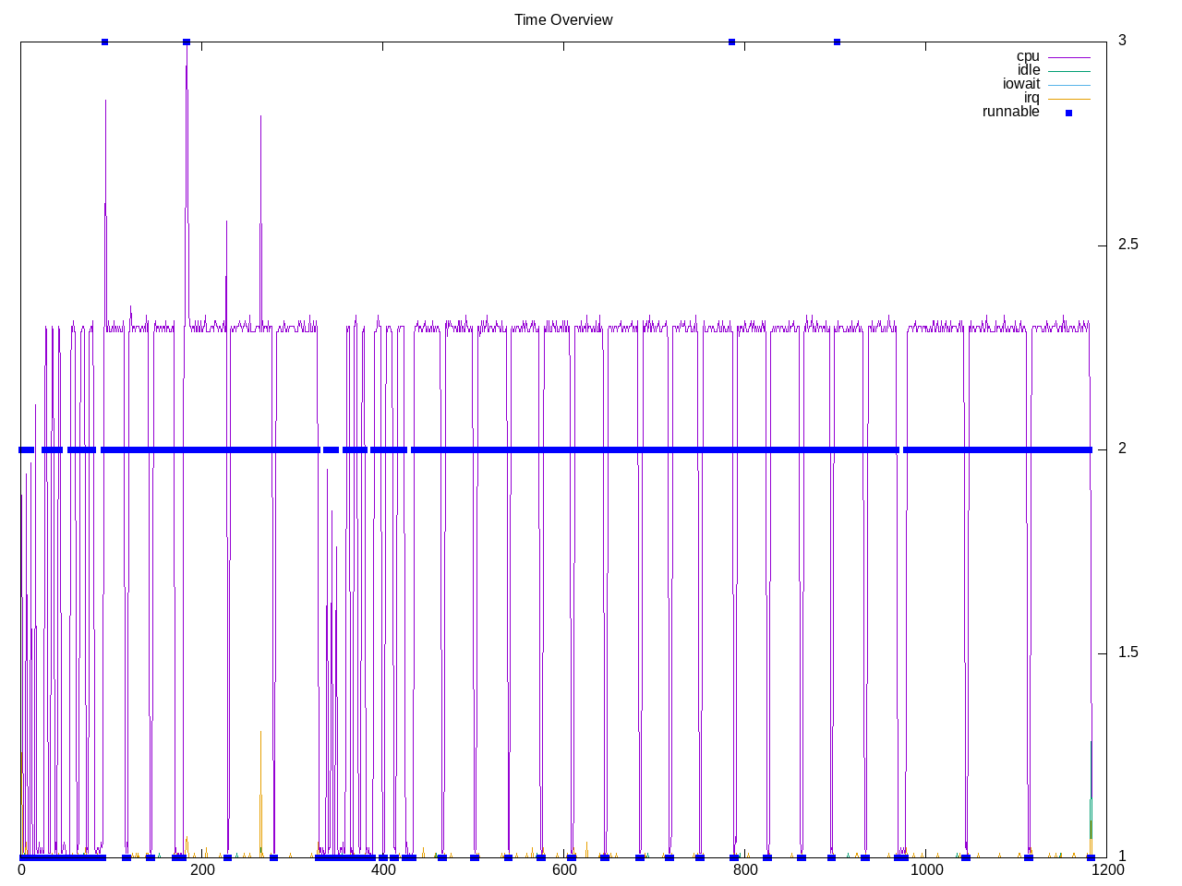Click the third top-edge runnable marker from the left
The width and height of the screenshot is (1182, 886).
coord(732,42)
